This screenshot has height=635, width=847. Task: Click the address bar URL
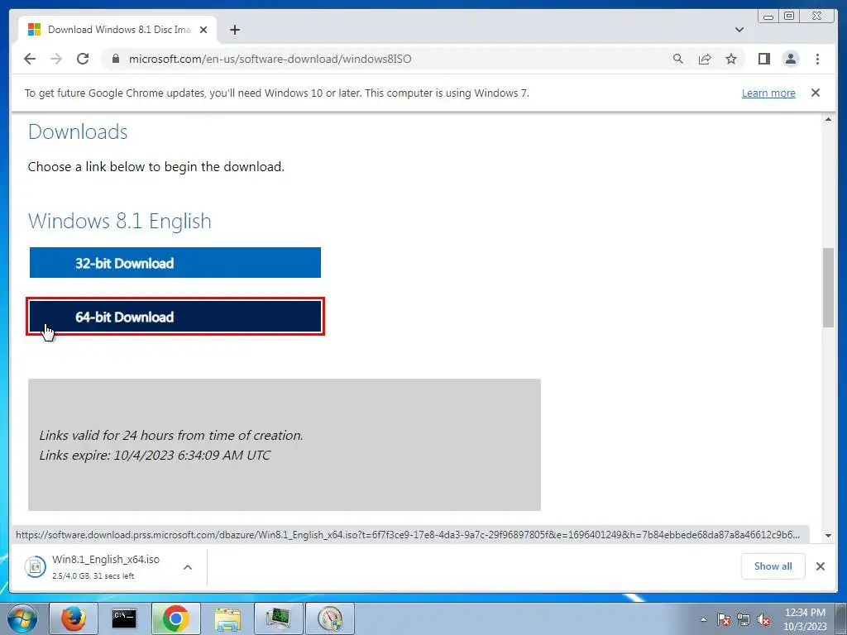[x=270, y=59]
